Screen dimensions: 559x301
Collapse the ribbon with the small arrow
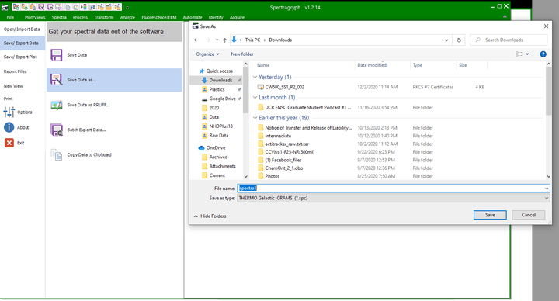505,17
